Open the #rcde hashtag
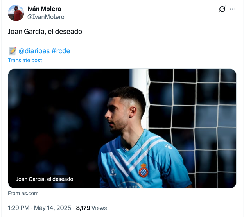The width and height of the screenshot is (244, 217). coord(61,51)
